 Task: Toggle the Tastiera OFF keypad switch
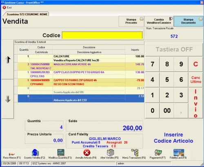174,50
